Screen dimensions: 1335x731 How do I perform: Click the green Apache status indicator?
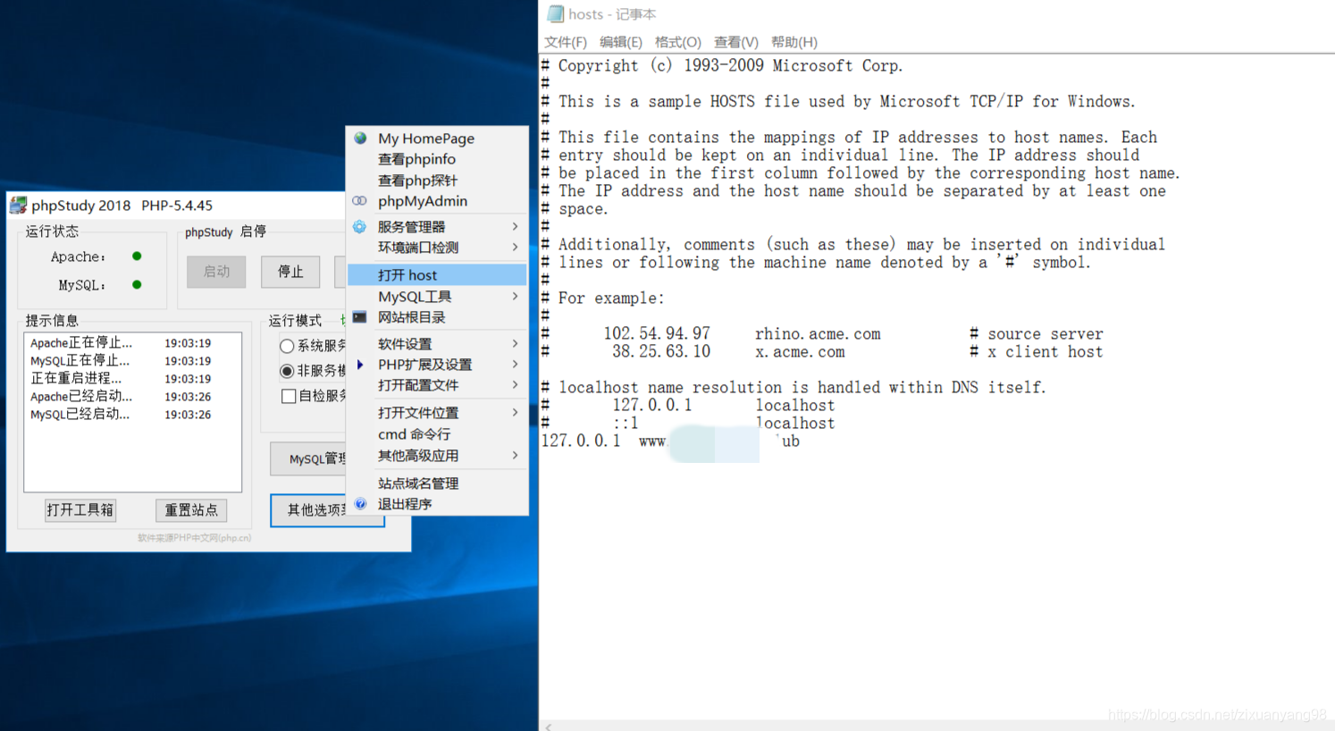click(x=135, y=256)
